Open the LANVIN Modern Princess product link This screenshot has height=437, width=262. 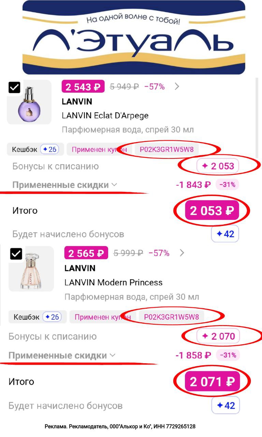click(x=113, y=282)
